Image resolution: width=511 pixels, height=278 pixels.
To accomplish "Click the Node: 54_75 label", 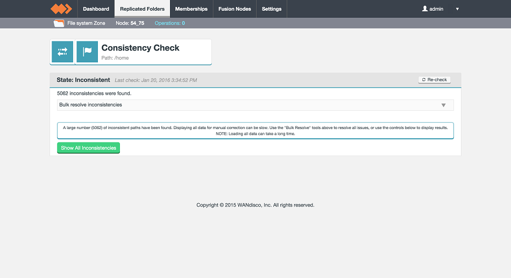I will coord(130,23).
